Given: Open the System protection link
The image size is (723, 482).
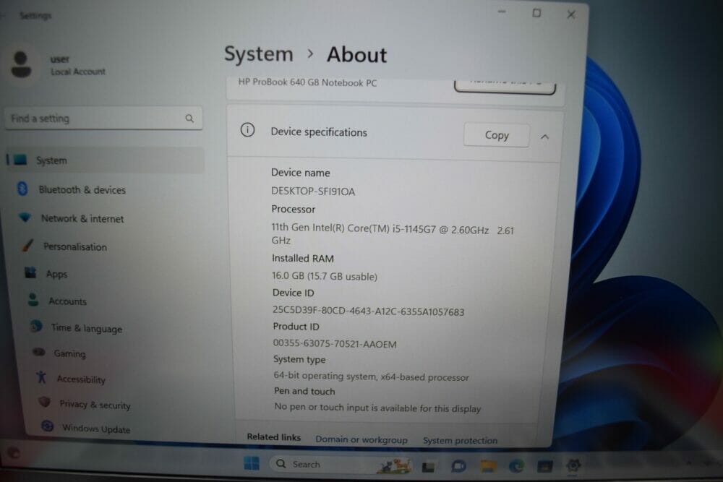Looking at the screenshot, I should pyautogui.click(x=460, y=441).
